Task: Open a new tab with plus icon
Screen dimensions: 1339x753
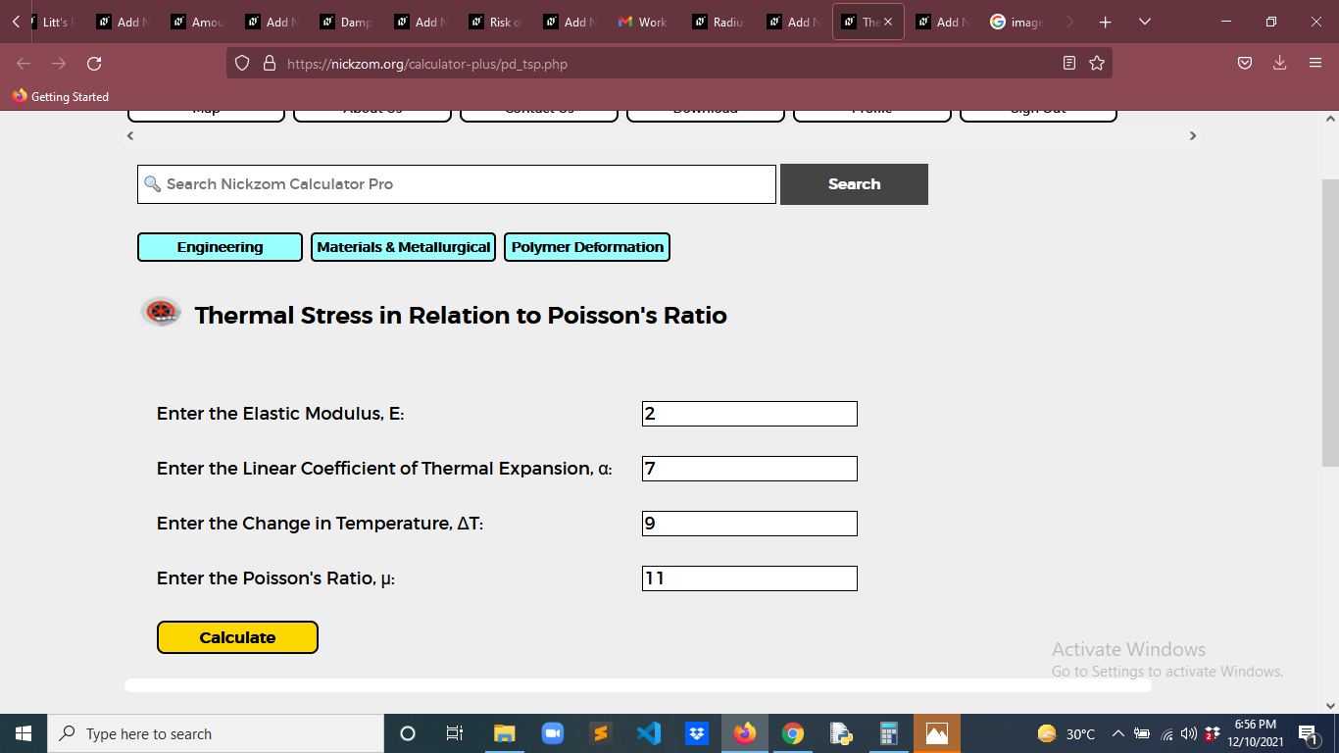Action: [x=1106, y=22]
